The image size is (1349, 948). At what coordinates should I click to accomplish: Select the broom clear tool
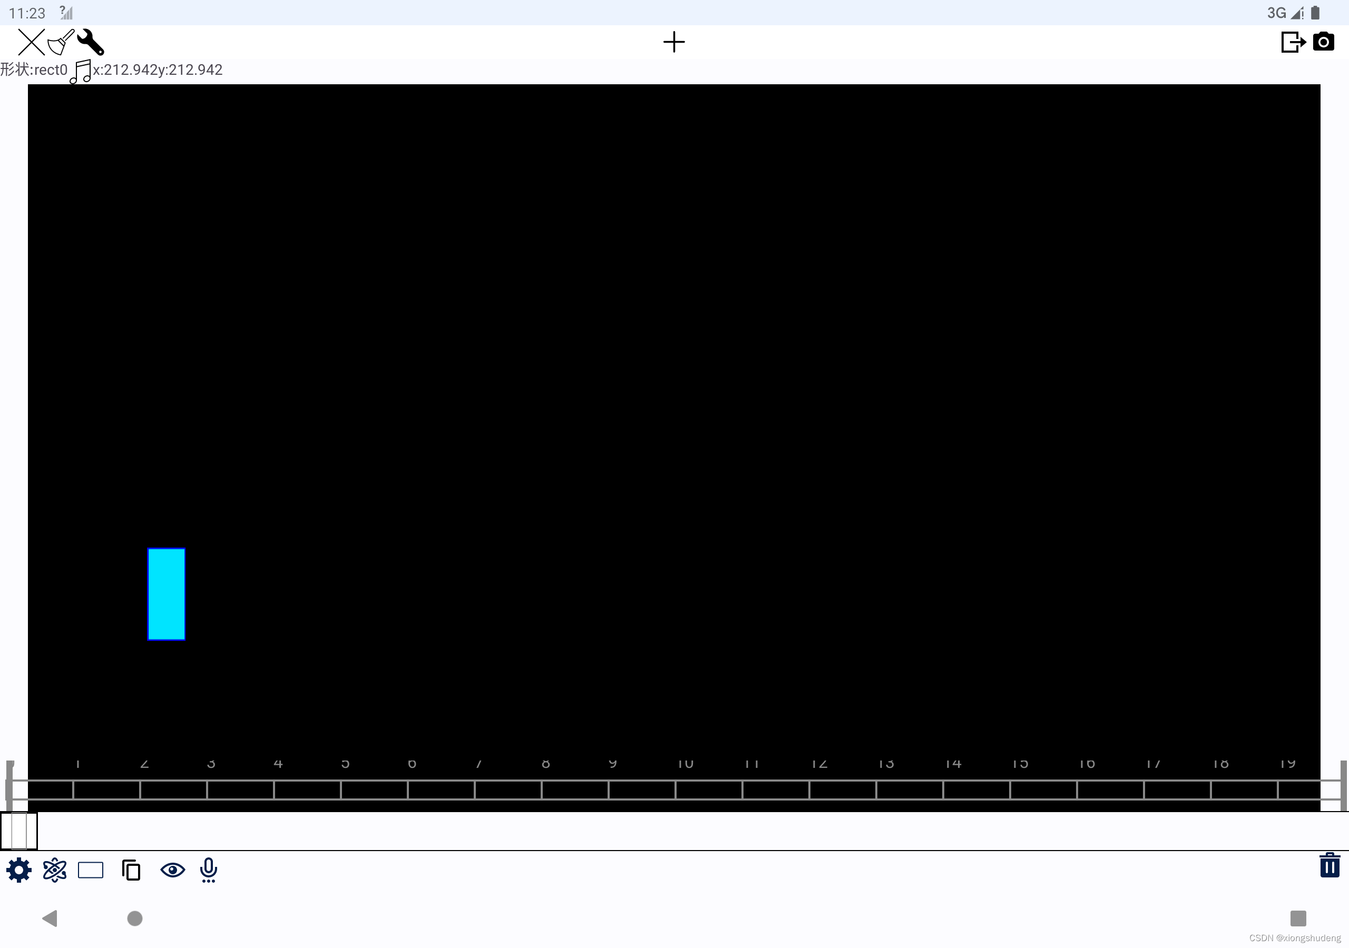point(61,42)
